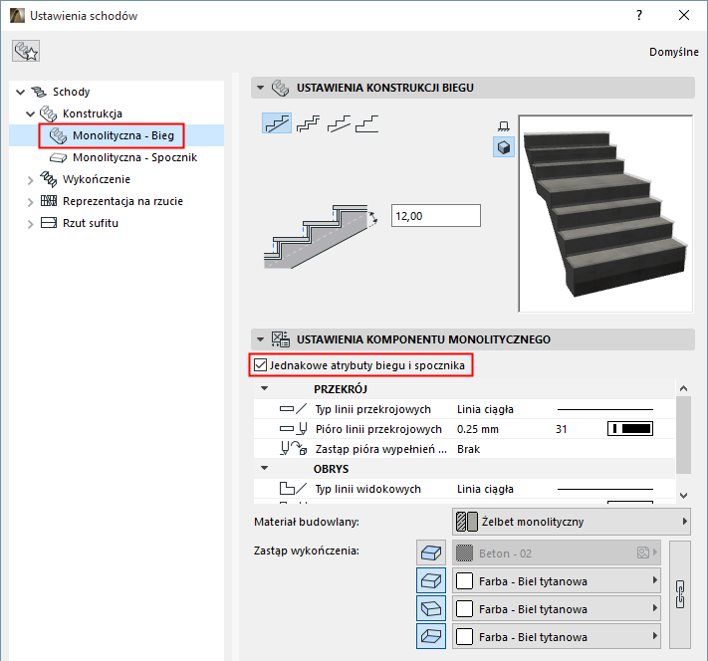Open help with the question mark button
The image size is (708, 661).
point(639,15)
